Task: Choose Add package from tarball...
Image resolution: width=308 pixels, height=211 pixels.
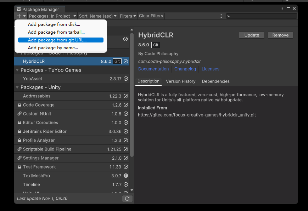Action: 61,32
